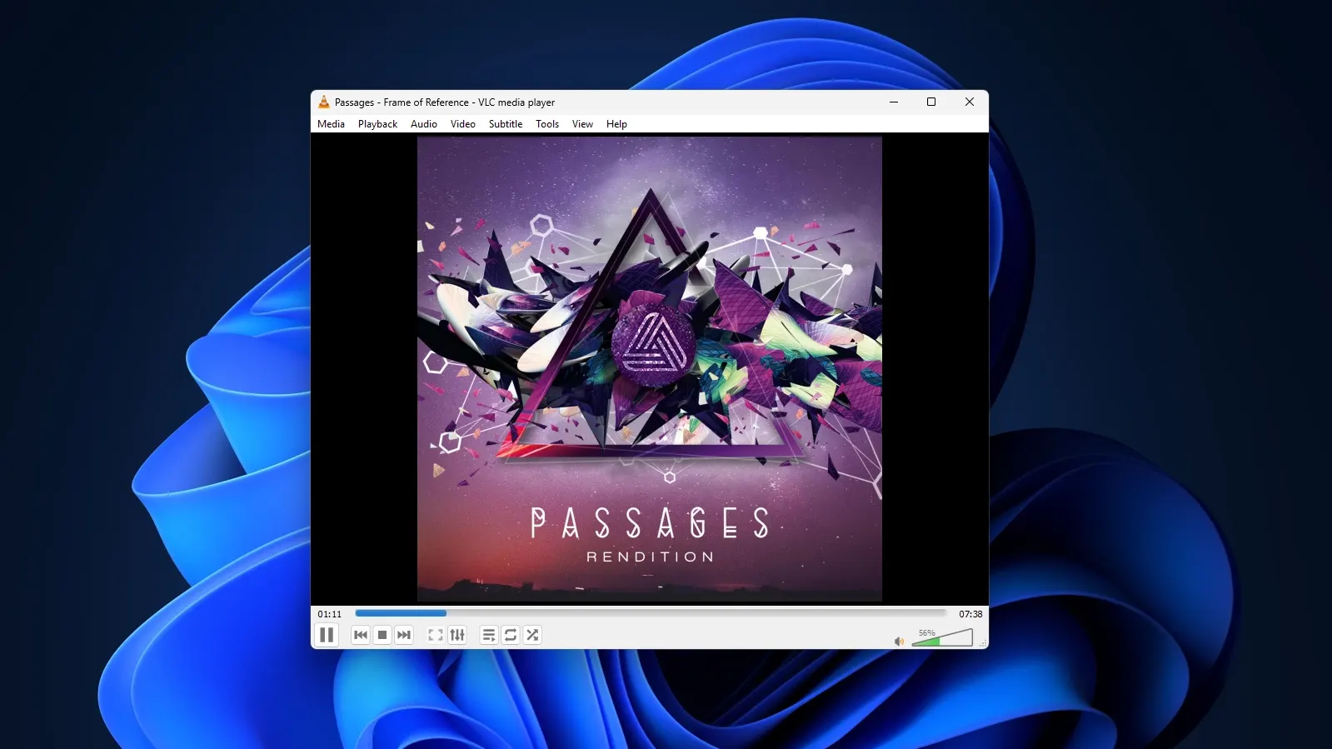Adjust the volume slider at 56%
The width and height of the screenshot is (1332, 749).
(942, 637)
